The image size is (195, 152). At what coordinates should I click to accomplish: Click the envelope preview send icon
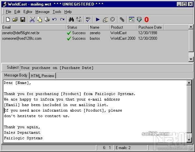click(105, 20)
